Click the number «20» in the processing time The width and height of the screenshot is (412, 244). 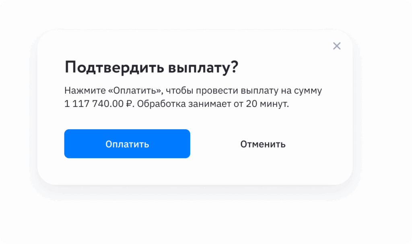pyautogui.click(x=251, y=105)
